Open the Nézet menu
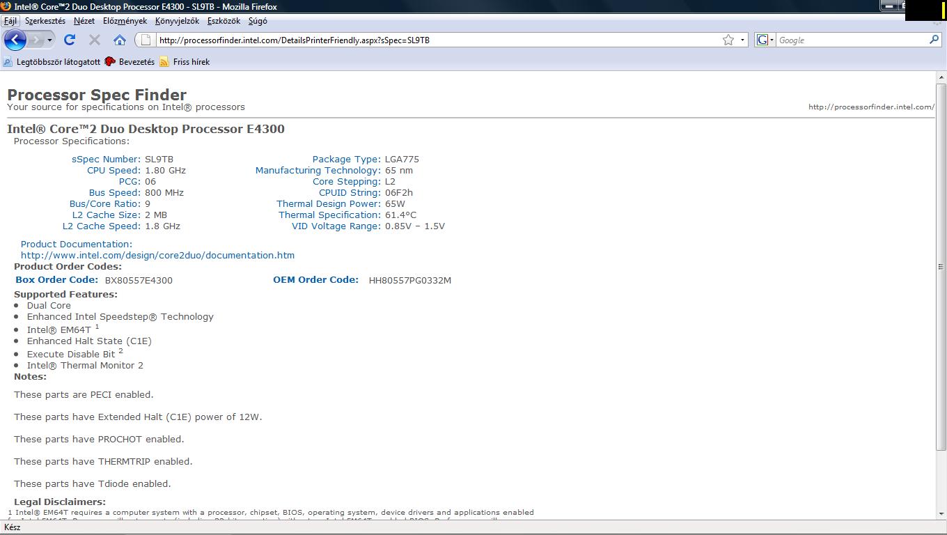 (84, 21)
